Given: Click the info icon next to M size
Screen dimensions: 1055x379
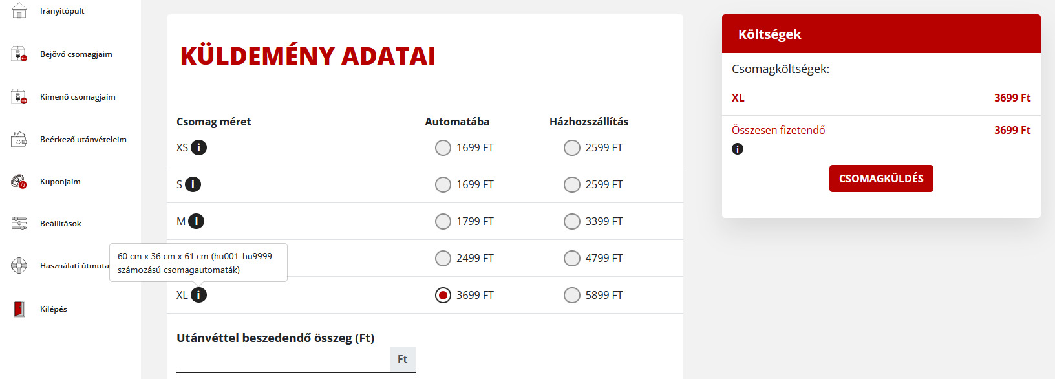Looking at the screenshot, I should [x=196, y=221].
